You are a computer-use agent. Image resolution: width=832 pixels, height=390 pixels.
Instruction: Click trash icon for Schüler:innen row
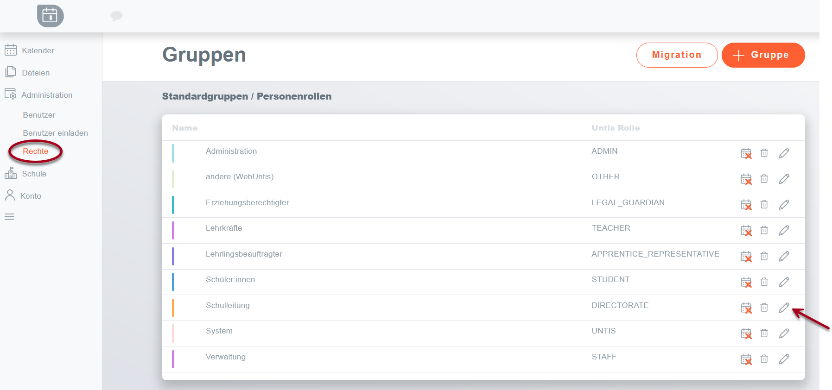click(x=764, y=282)
